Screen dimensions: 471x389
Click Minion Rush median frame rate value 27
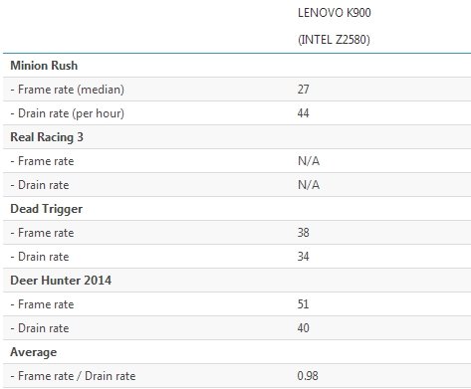(x=303, y=90)
